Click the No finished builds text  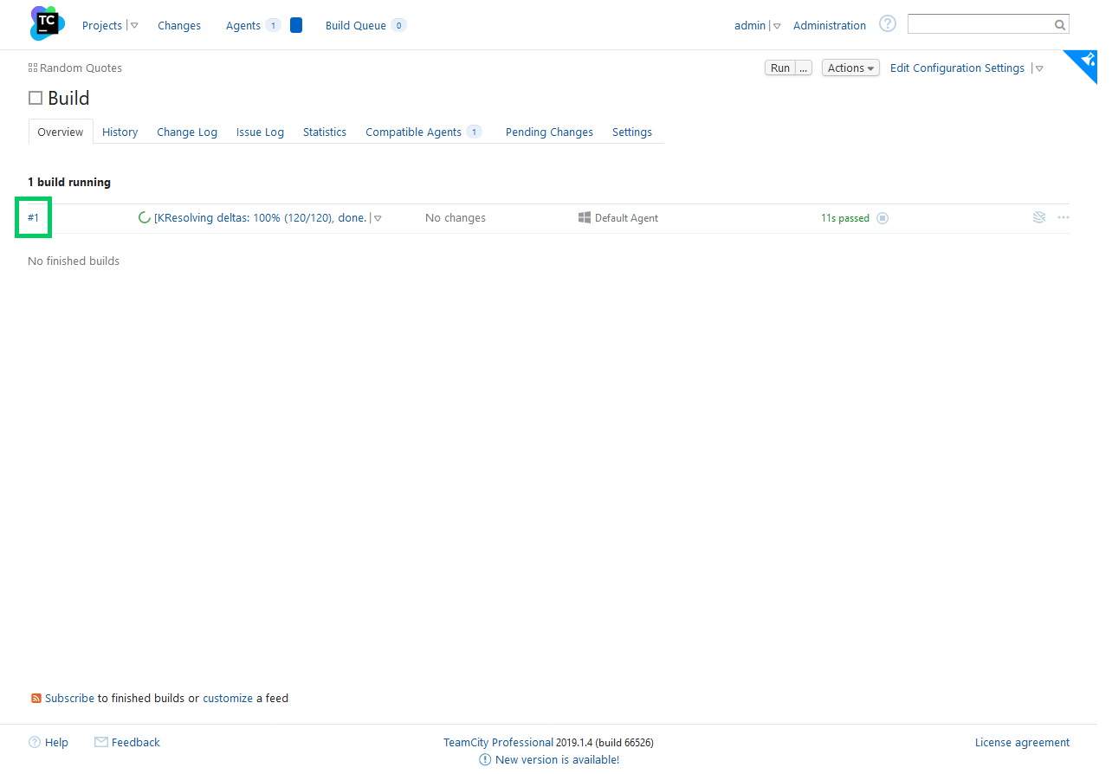(x=74, y=261)
